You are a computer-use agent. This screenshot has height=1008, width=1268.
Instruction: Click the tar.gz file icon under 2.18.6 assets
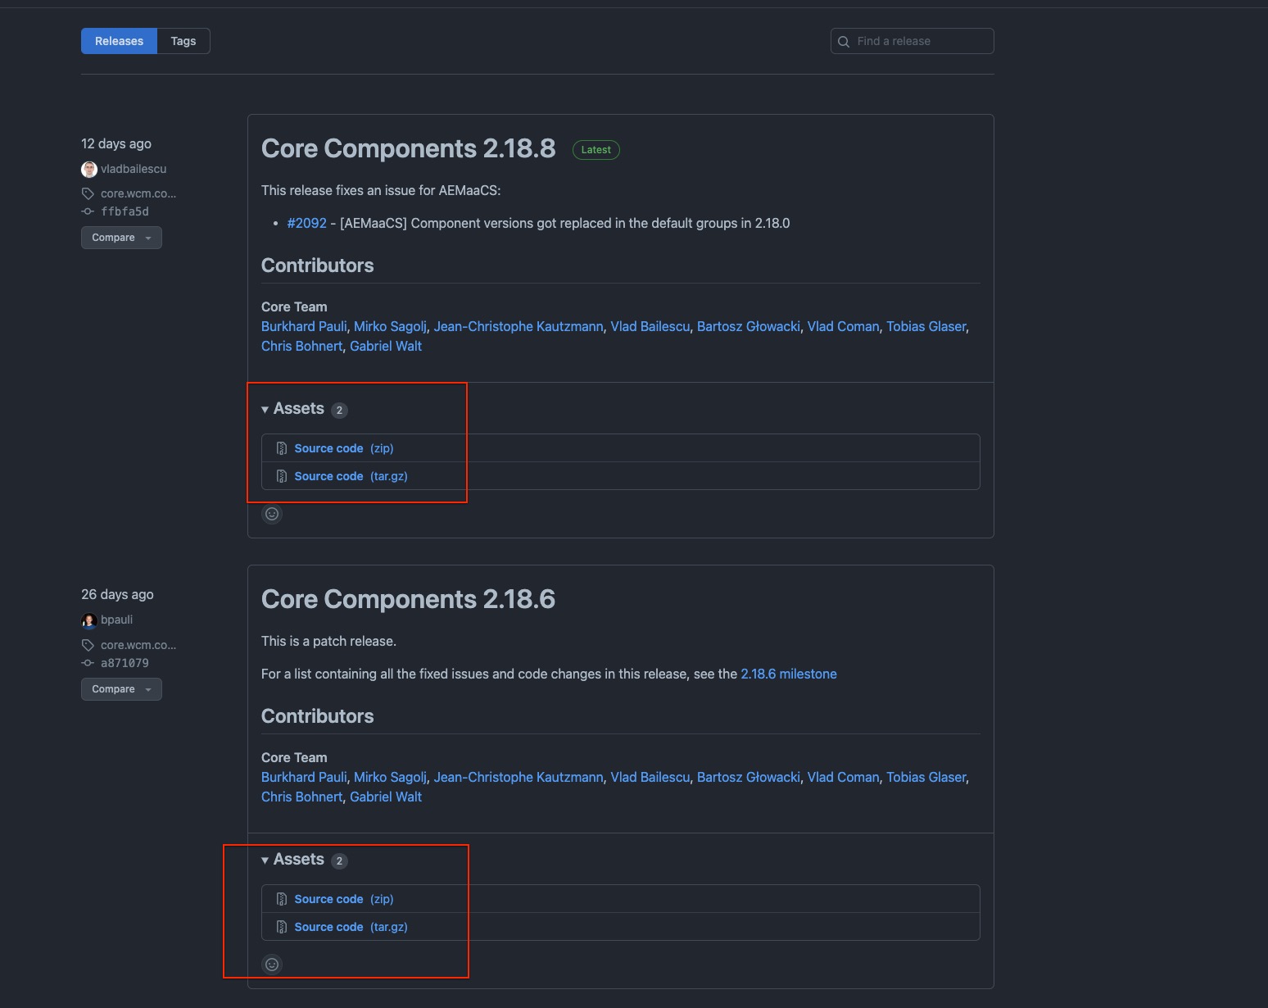tap(282, 926)
